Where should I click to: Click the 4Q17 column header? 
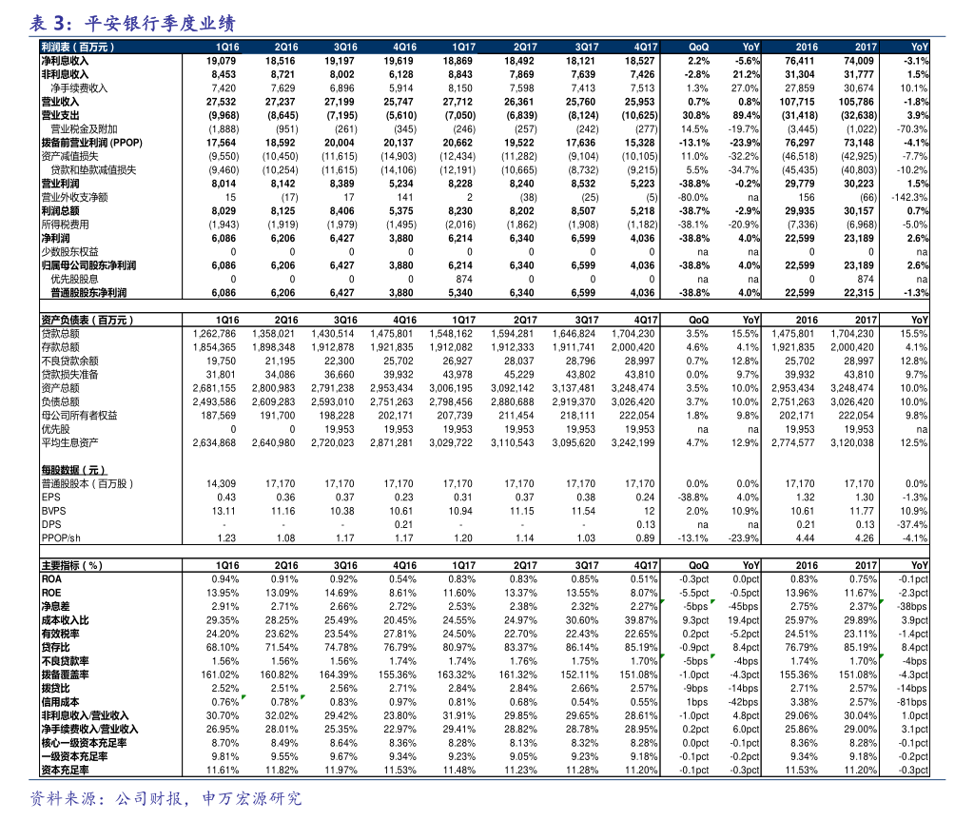point(645,47)
